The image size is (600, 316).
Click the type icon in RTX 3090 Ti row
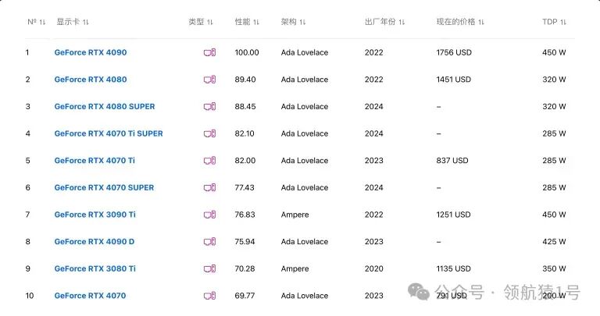(x=209, y=215)
